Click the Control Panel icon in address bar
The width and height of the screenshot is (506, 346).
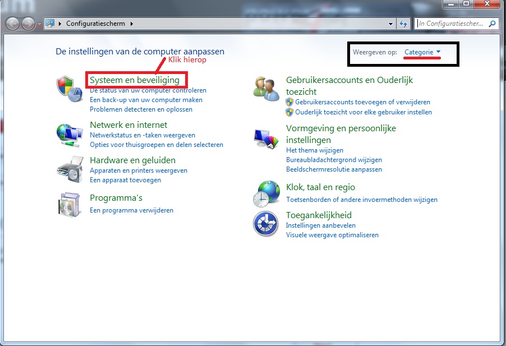pos(50,23)
